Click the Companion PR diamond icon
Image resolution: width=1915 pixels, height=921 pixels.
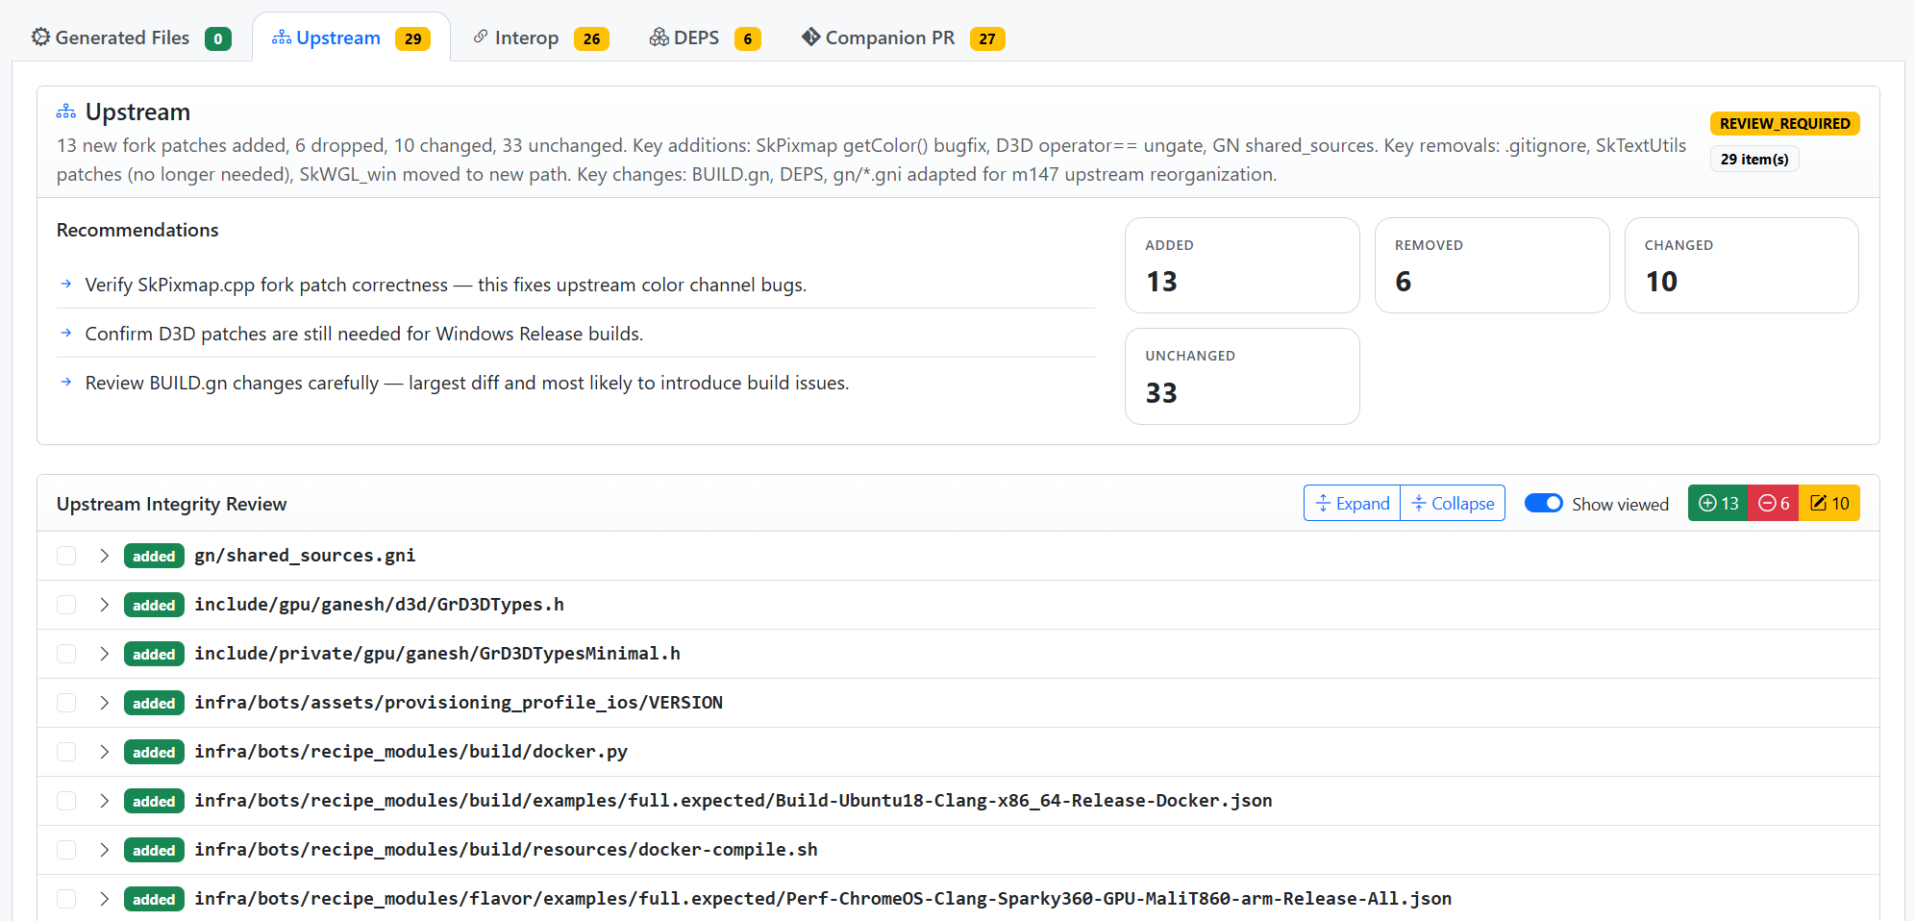pos(810,37)
